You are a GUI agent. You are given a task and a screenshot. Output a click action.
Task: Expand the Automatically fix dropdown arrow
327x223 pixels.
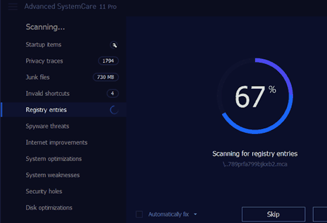click(195, 214)
